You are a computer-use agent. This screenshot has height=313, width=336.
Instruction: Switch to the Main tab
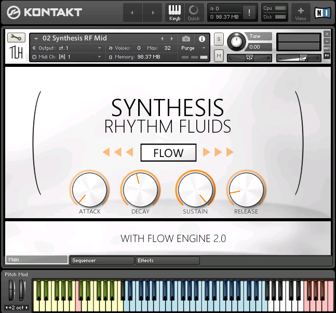coord(37,260)
